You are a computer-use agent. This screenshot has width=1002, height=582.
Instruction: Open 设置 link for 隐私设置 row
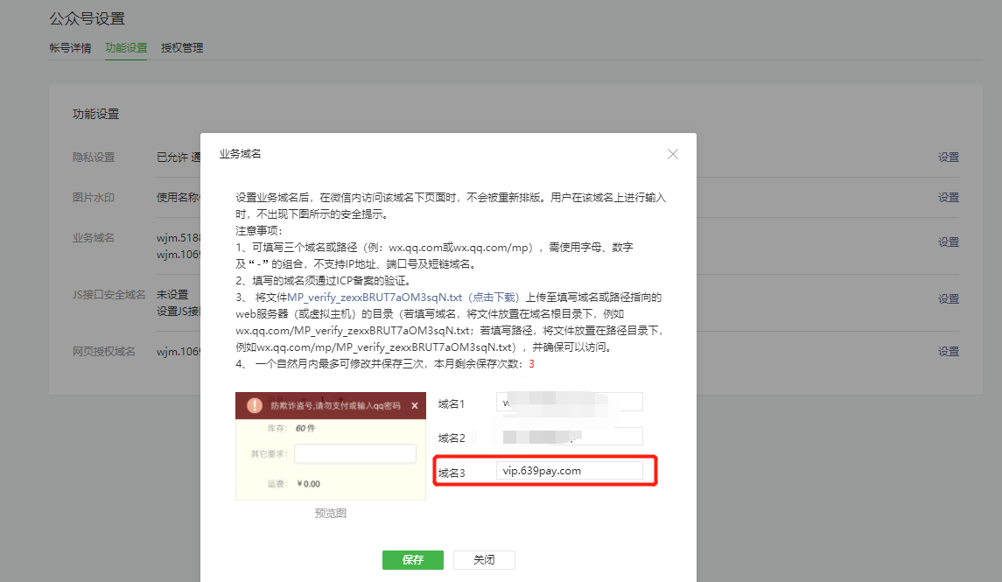(x=949, y=158)
